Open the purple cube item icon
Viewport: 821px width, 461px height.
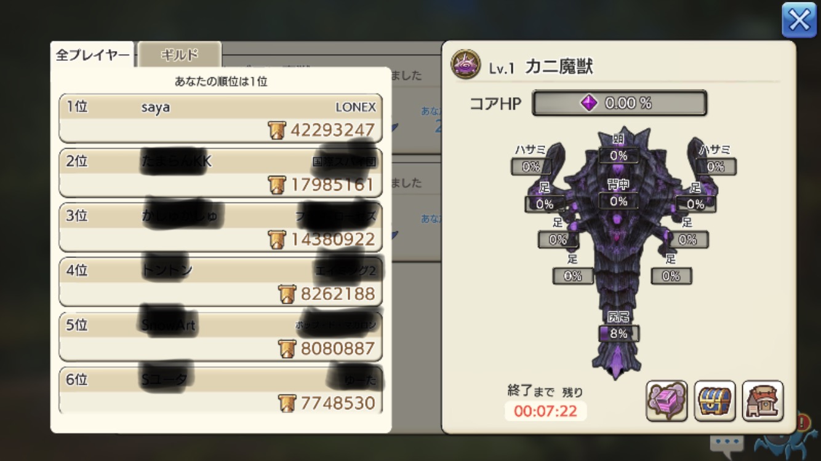pos(667,401)
